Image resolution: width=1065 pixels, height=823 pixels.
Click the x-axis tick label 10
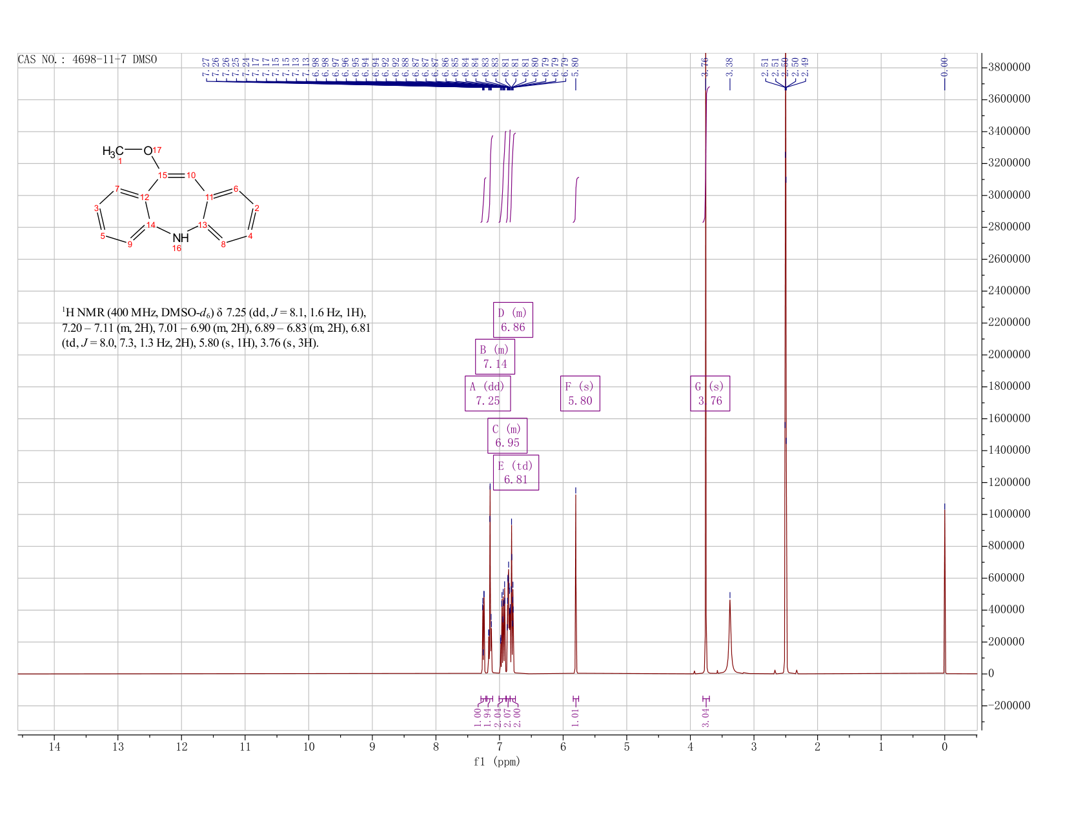click(309, 747)
